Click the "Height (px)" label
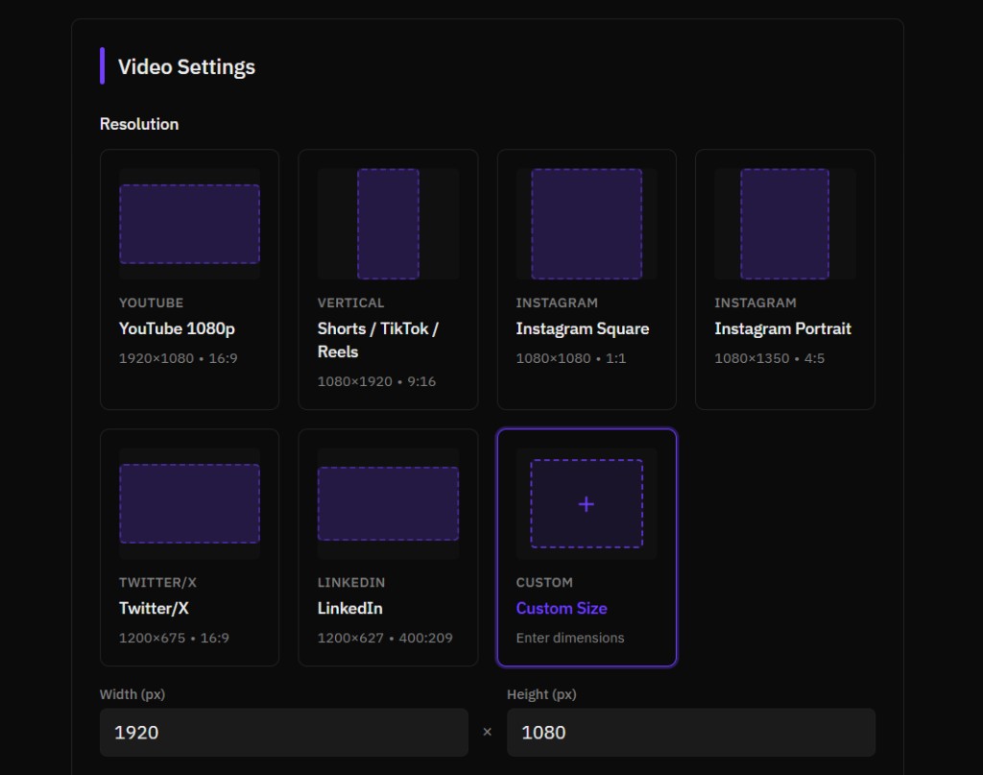 click(541, 694)
